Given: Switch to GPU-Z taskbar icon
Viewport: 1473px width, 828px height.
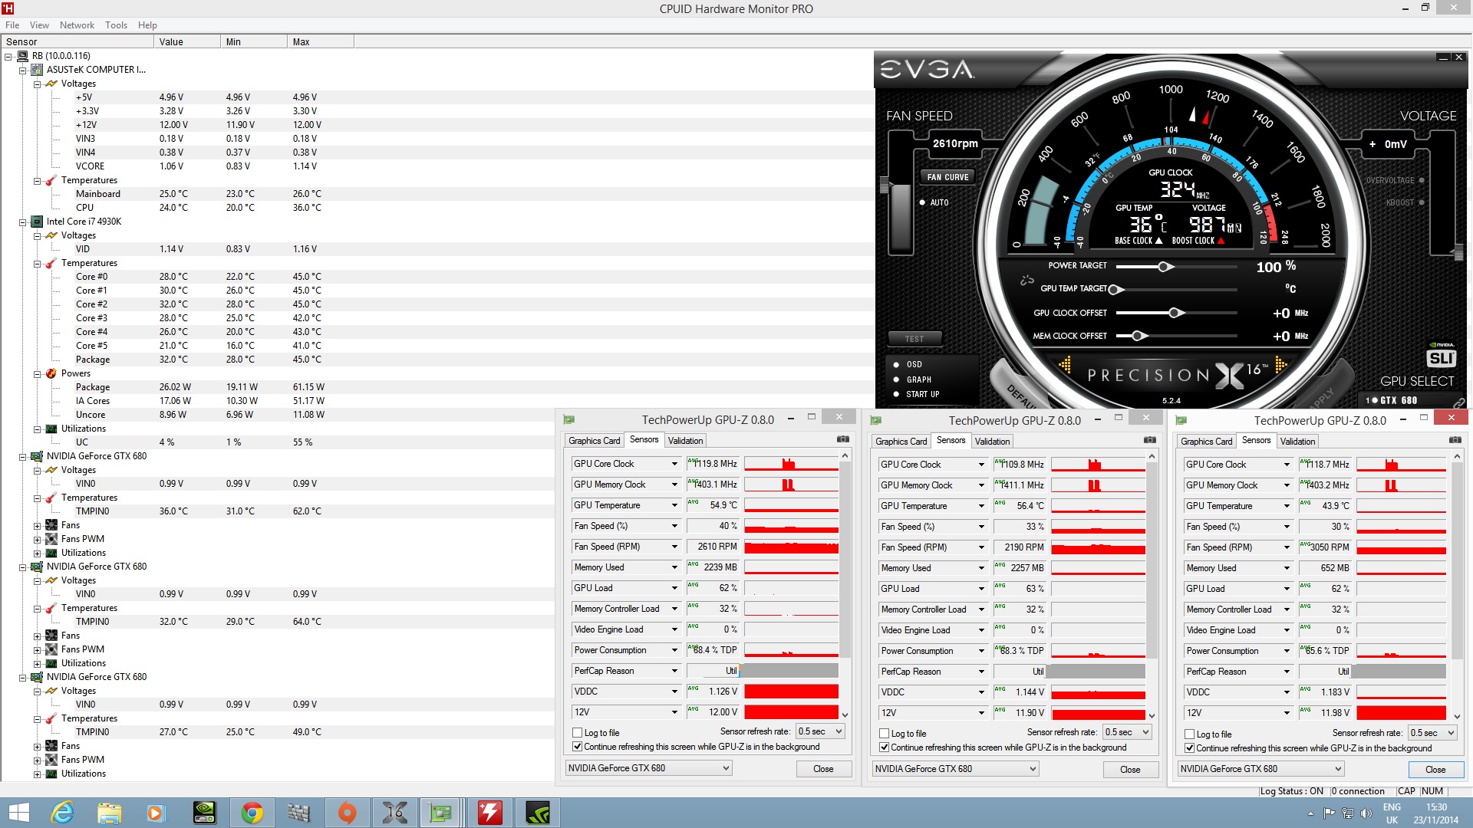Looking at the screenshot, I should point(441,813).
